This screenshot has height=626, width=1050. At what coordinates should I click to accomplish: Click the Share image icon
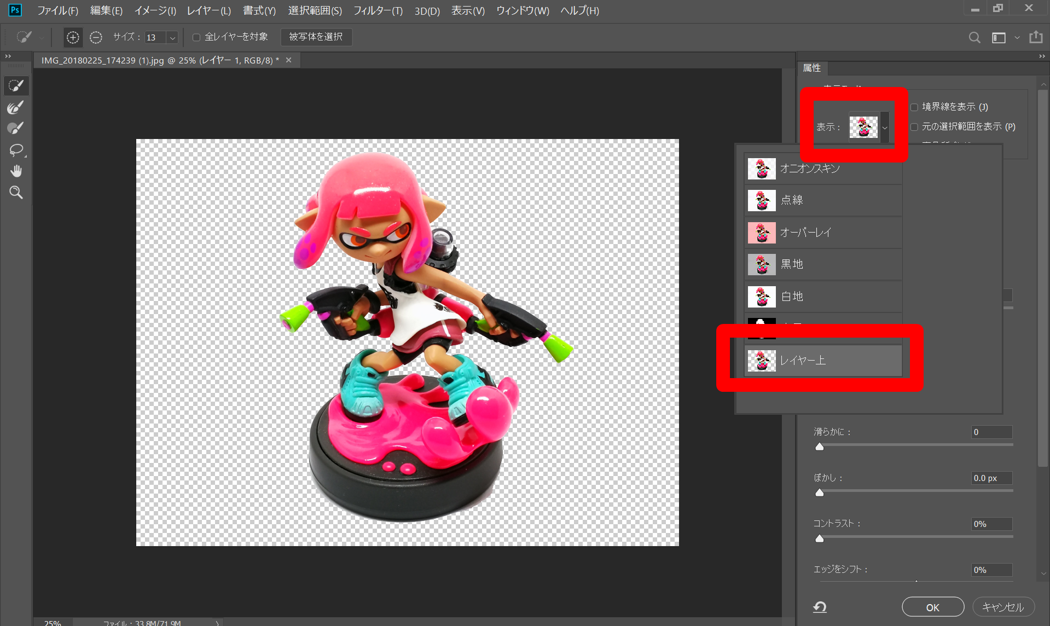coord(1036,37)
